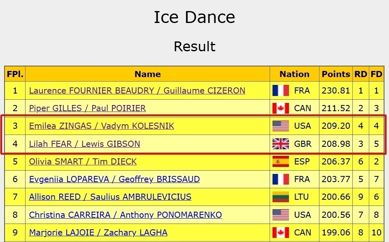This screenshot has width=389, height=242.
Task: Open Emilea ZINGAS / Vadym KOLESNIK profile
Action: pyautogui.click(x=102, y=126)
